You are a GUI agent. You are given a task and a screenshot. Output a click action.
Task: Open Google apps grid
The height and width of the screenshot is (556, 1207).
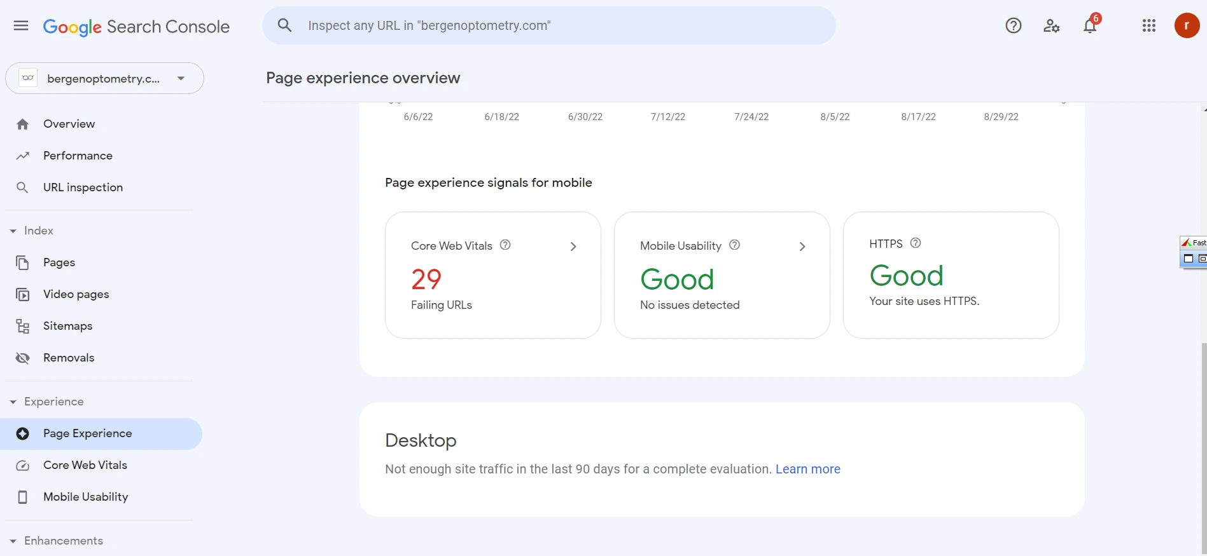(1149, 25)
